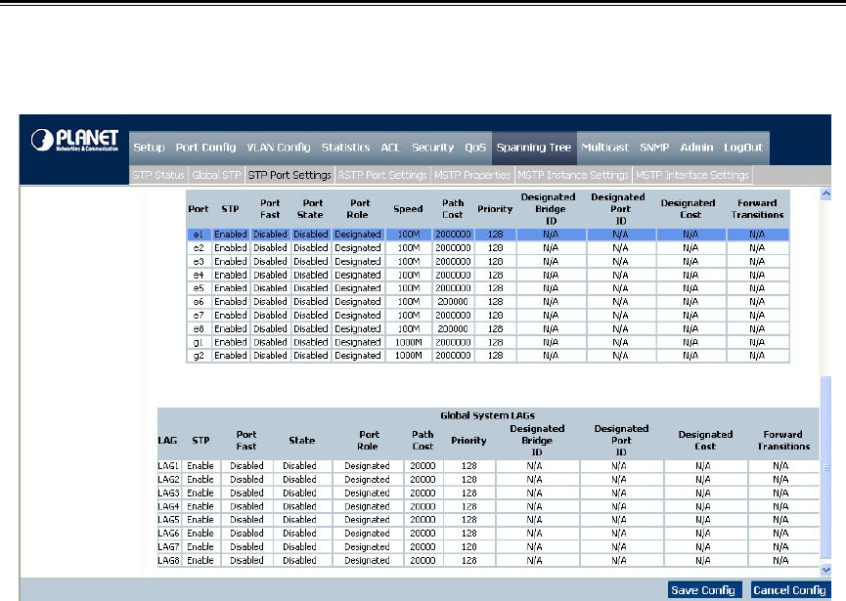Click LAG5 in the LAGs table
The image size is (846, 601).
pyautogui.click(x=168, y=520)
